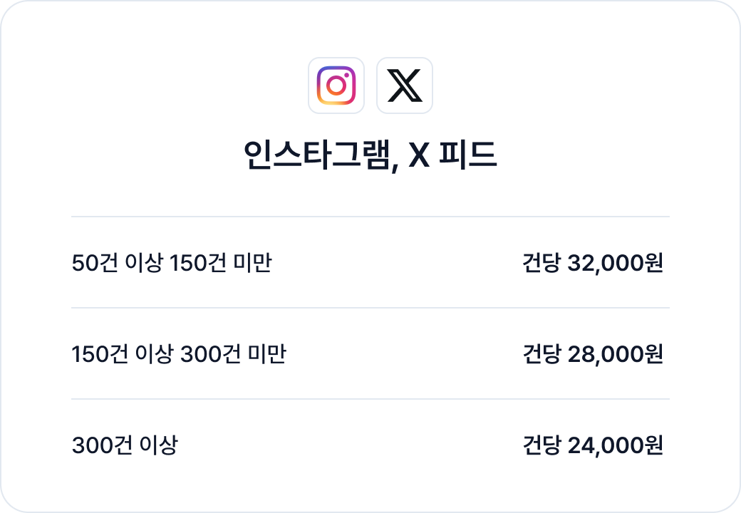The image size is (741, 513).
Task: Click the divider line below the heading
Action: [370, 217]
